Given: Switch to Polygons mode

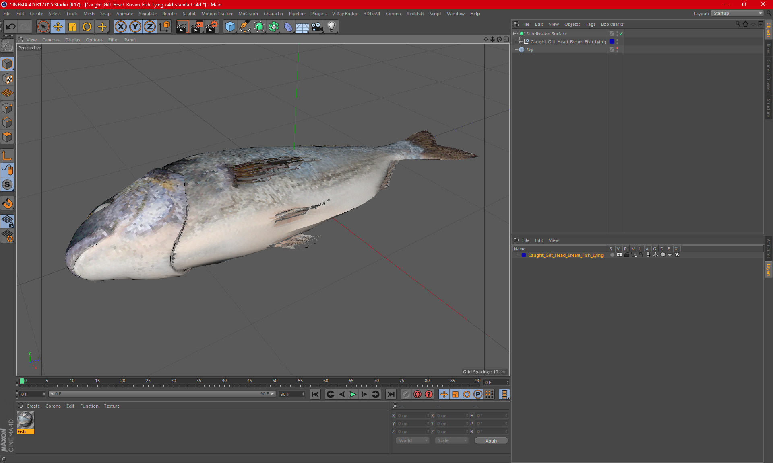Looking at the screenshot, I should 7,137.
